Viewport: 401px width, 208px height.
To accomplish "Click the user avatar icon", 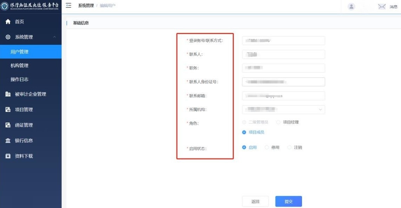I will [x=351, y=7].
